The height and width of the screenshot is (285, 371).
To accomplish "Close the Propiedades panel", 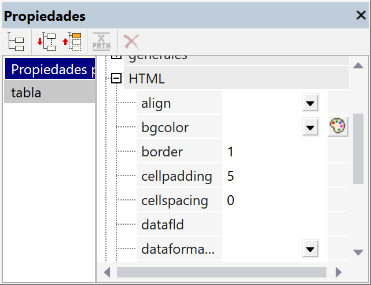I will pyautogui.click(x=361, y=16).
